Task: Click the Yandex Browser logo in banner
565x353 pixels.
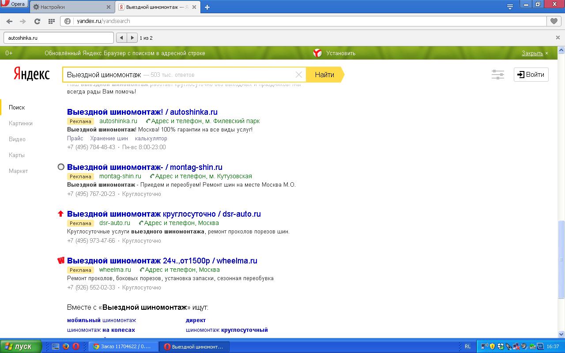Action: (317, 53)
